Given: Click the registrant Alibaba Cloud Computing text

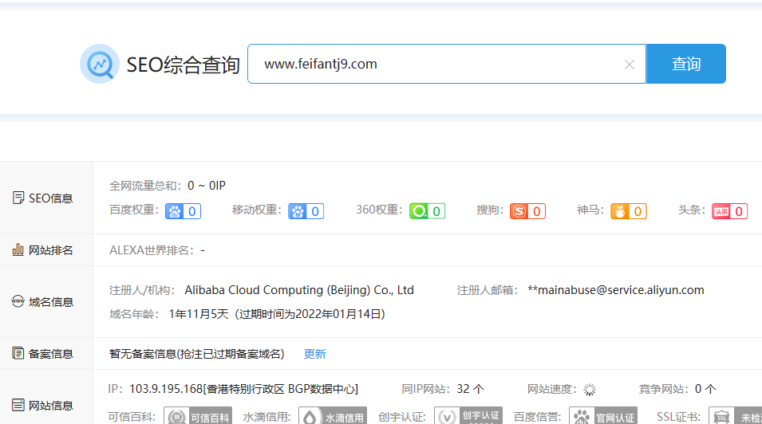Looking at the screenshot, I should click(299, 290).
